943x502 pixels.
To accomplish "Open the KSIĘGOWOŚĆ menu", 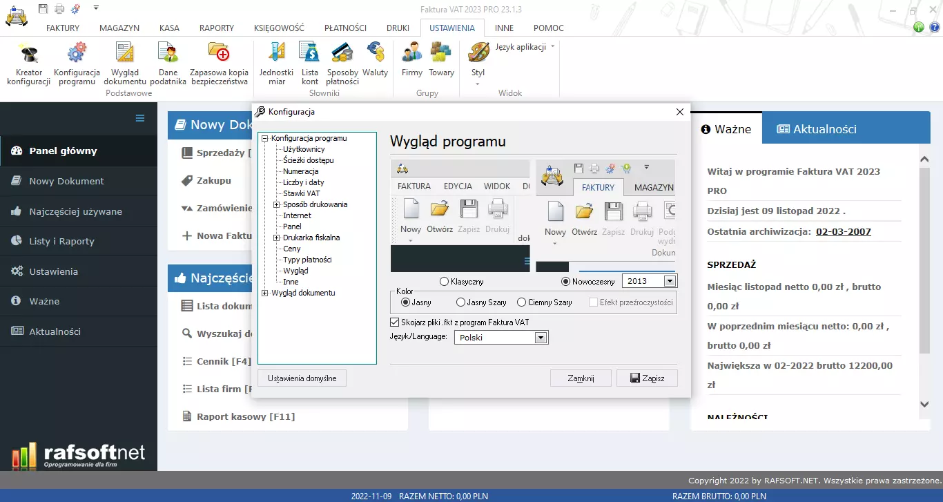I will coord(279,28).
